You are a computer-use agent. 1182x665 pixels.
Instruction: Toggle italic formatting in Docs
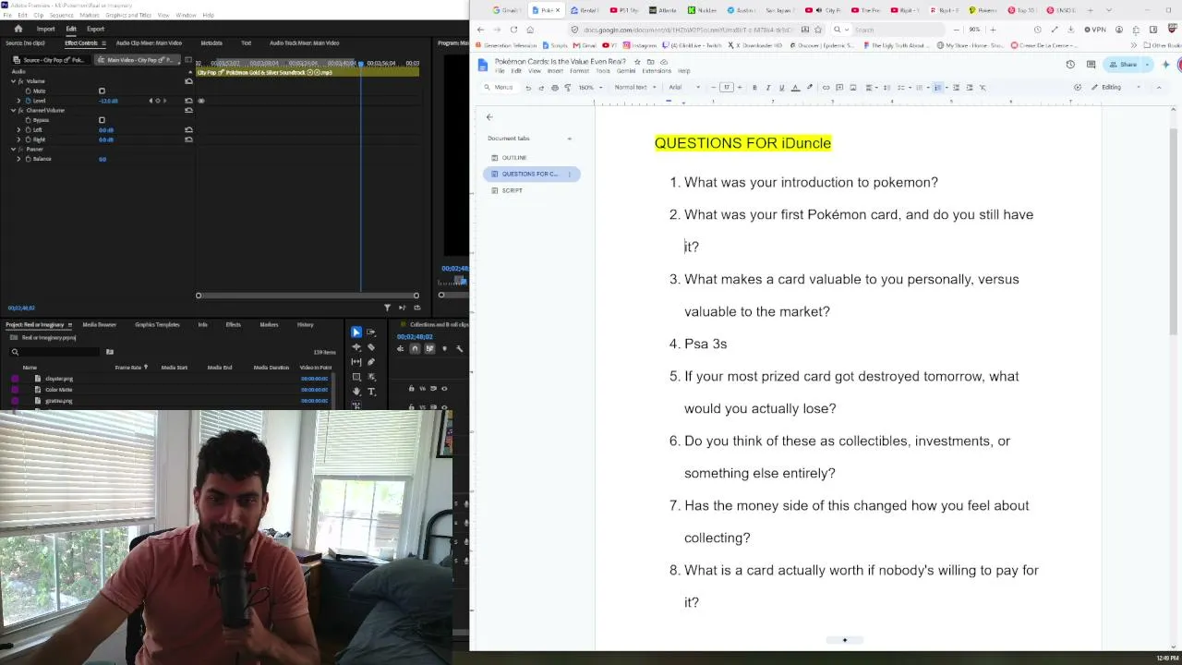click(768, 88)
